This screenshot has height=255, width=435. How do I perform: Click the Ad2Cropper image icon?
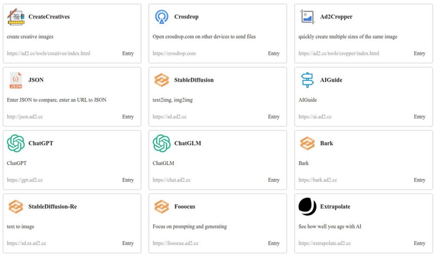(x=308, y=17)
